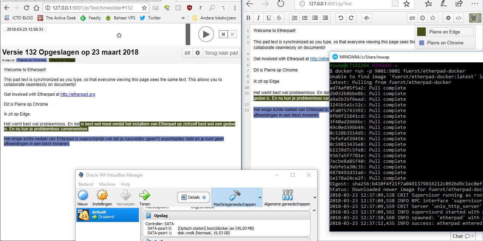Insert unordered bullet list in Etherpad

point(304,18)
